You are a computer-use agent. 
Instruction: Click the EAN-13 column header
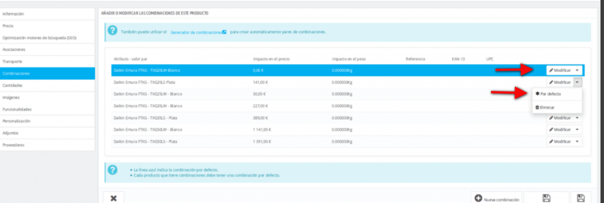pos(458,59)
